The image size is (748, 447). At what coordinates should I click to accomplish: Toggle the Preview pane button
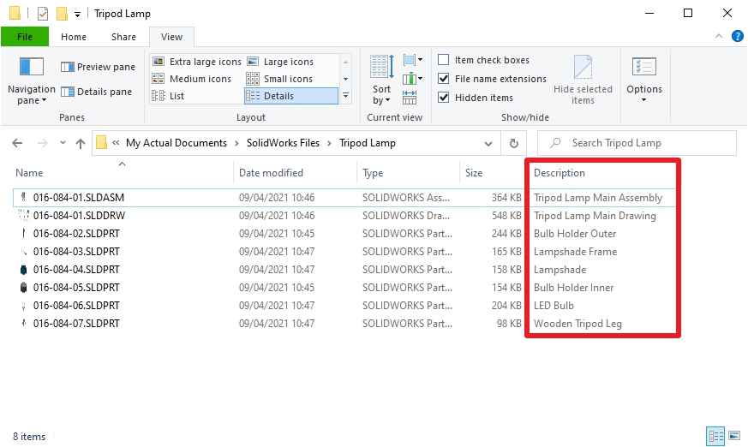(x=98, y=67)
